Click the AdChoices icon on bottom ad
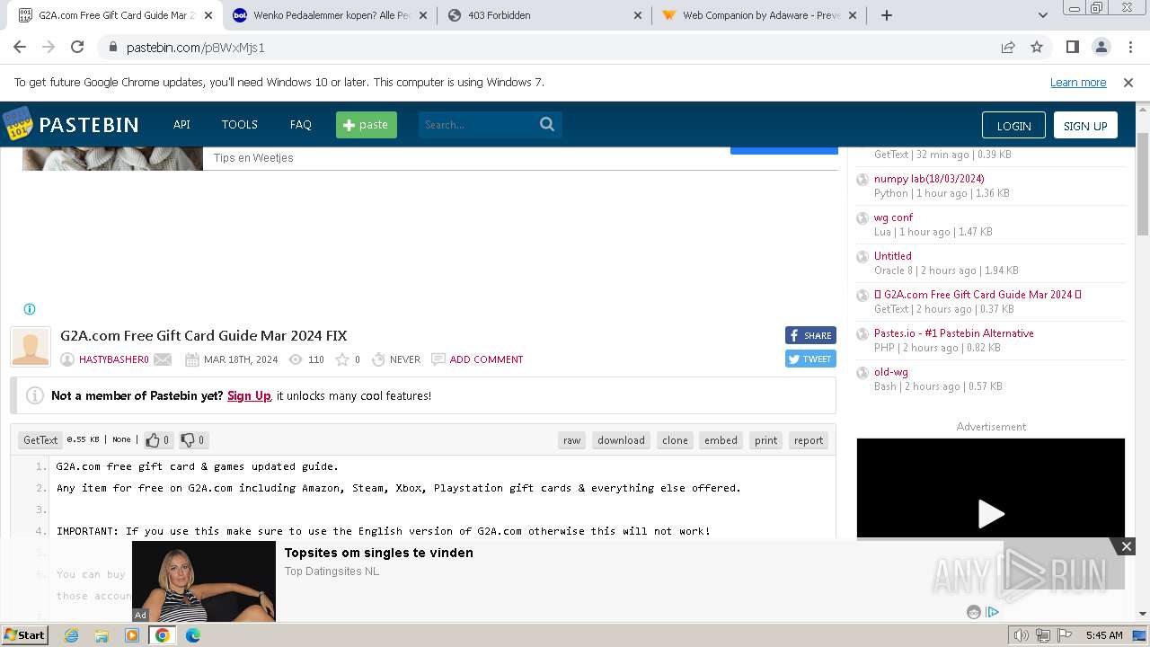The height and width of the screenshot is (647, 1150). coord(993,612)
